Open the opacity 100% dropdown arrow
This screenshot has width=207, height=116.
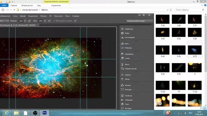click(25, 21)
